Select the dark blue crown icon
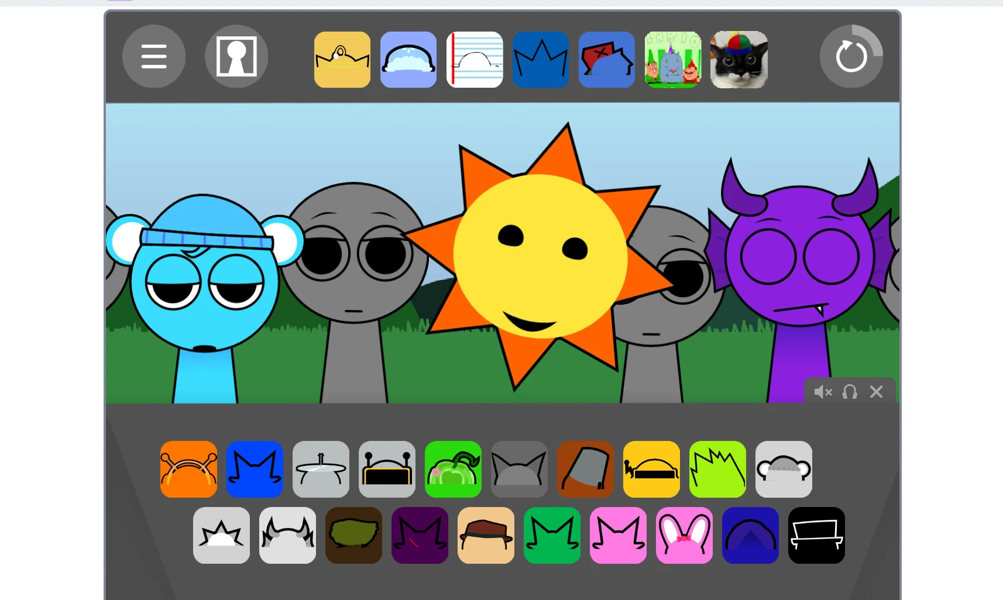The image size is (1003, 600). (x=540, y=59)
